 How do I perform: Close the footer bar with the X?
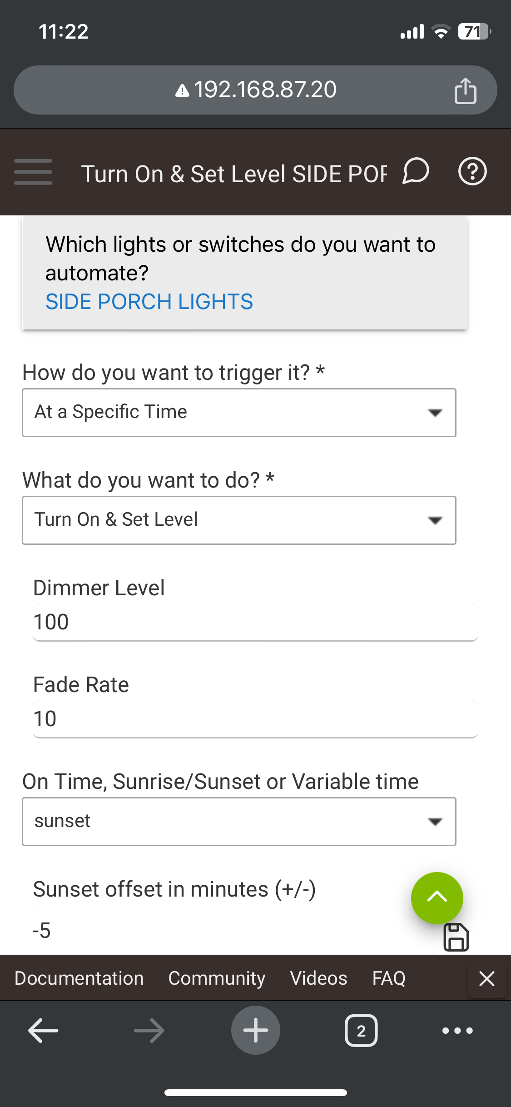[487, 978]
